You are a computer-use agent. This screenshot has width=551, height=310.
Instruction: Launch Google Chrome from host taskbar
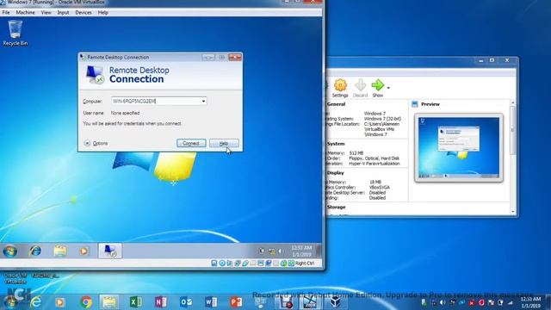[86, 302]
